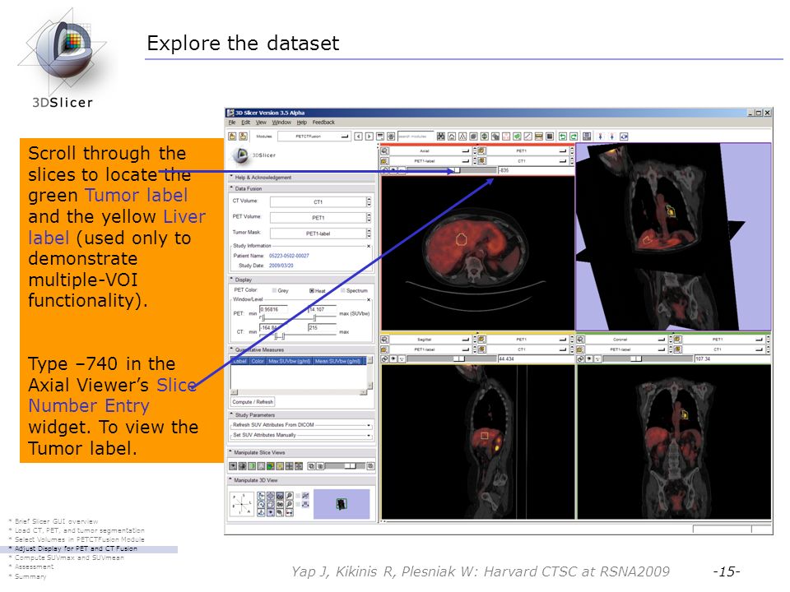Click the save disk toolbar icon
790x592 pixels.
(x=587, y=136)
